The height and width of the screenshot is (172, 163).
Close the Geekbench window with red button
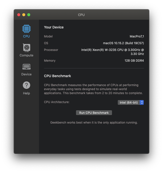[x=19, y=15]
